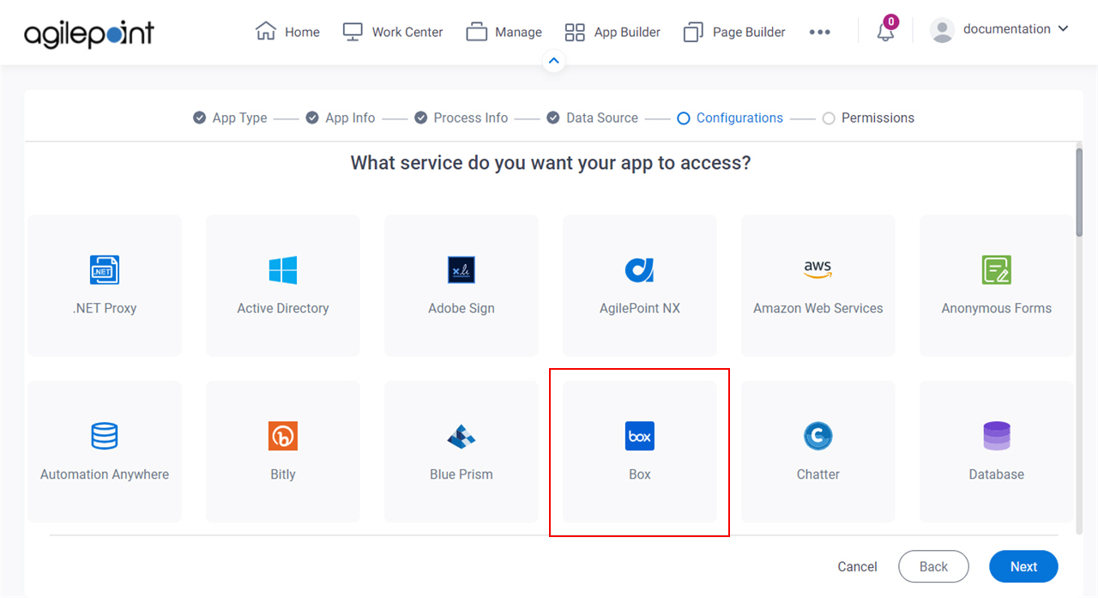Click the Next button
Viewport: 1098px width, 598px height.
coord(1023,566)
